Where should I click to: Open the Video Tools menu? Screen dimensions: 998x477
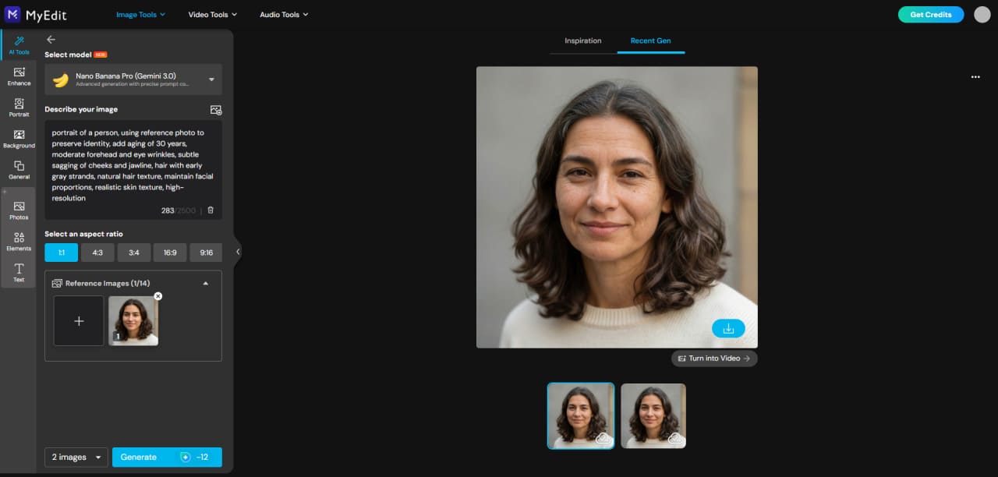[x=212, y=14]
